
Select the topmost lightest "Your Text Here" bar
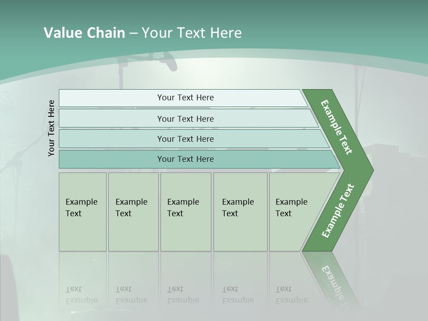pos(185,98)
